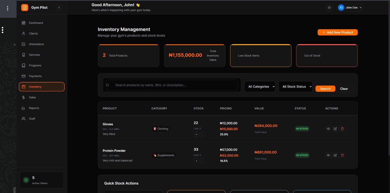Image resolution: width=390 pixels, height=193 pixels.
Task: Click the Gloves product name
Action: tap(108, 124)
